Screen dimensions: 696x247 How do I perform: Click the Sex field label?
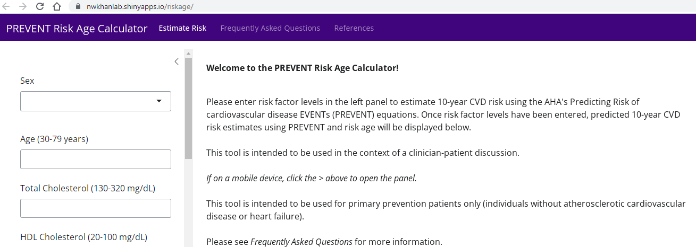point(27,81)
